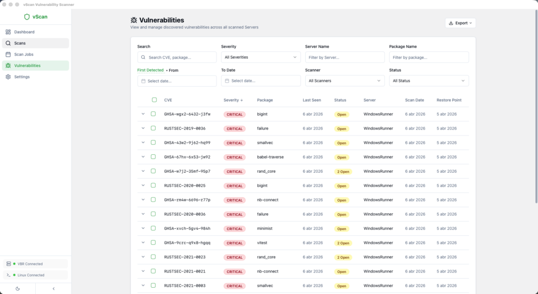This screenshot has height=294, width=538.
Task: Click the Search CVE, package input field
Action: click(x=177, y=57)
